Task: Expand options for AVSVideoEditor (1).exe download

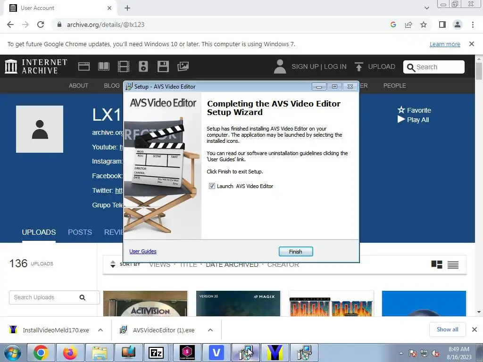Action: point(210,330)
